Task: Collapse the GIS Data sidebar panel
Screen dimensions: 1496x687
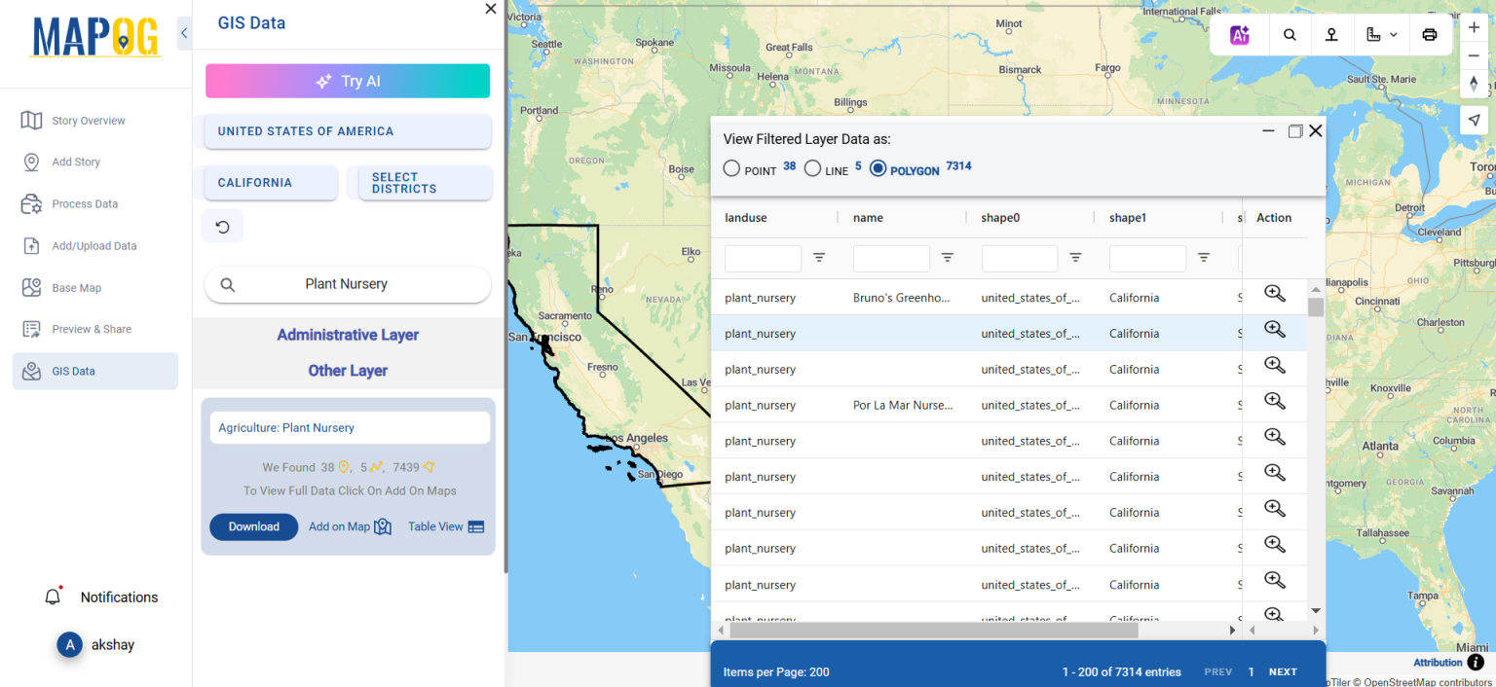Action: (183, 32)
